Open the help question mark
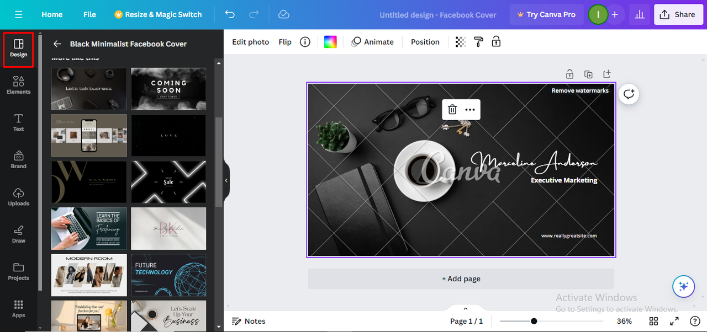707x332 pixels. (x=695, y=321)
